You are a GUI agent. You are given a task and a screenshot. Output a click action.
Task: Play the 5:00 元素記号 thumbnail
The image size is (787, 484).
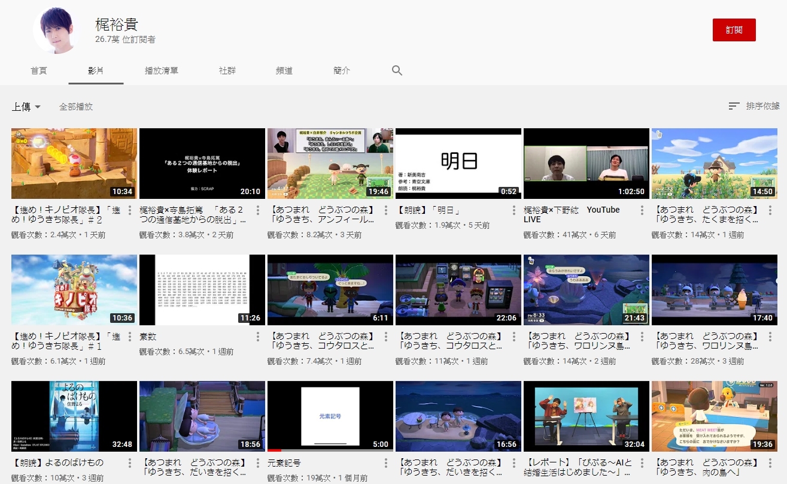click(330, 416)
